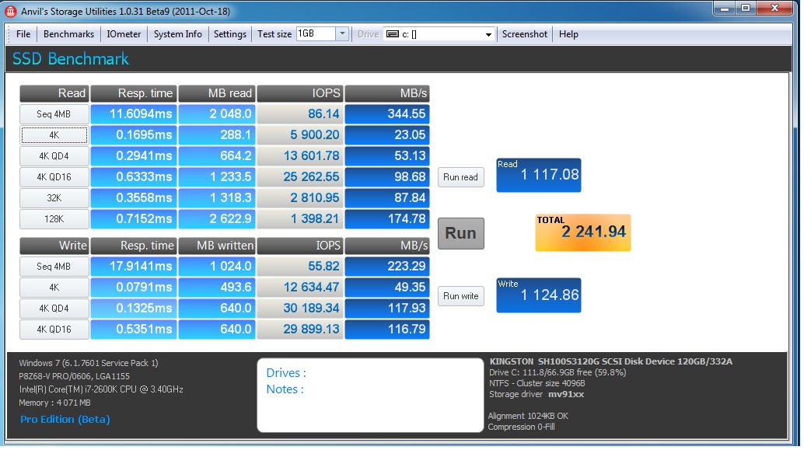Open the System Info menu
This screenshot has height=450, width=804.
pos(178,34)
